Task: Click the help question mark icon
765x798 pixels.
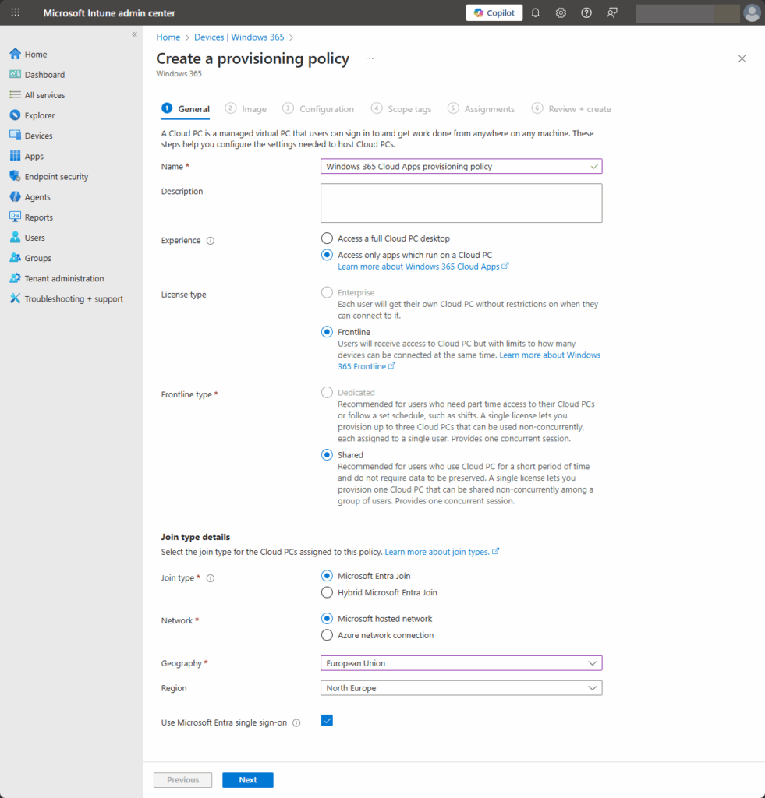Action: (586, 13)
